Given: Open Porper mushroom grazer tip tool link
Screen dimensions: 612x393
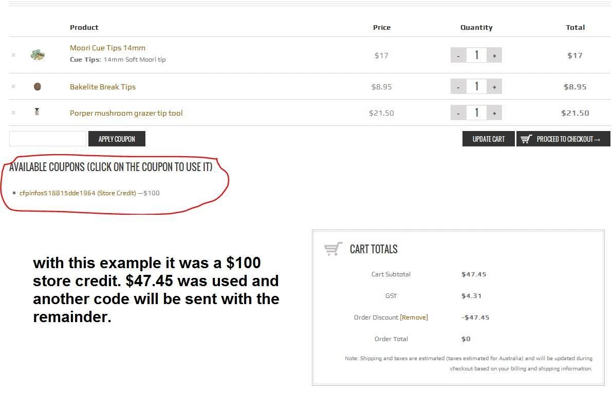Looking at the screenshot, I should (x=126, y=113).
